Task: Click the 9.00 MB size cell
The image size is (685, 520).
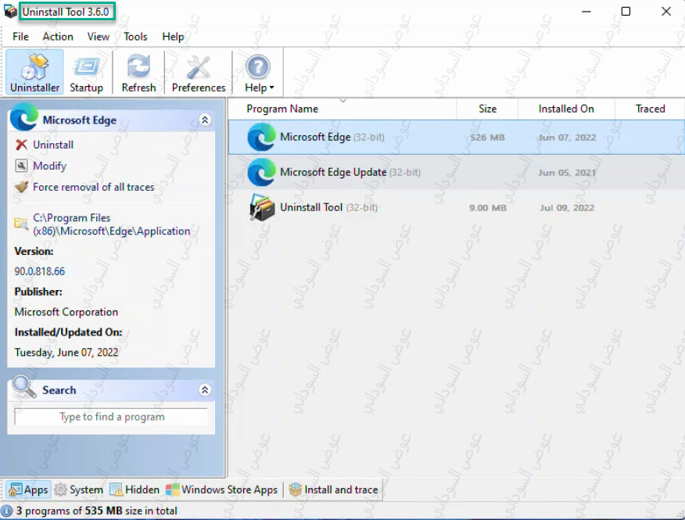Action: (x=487, y=208)
